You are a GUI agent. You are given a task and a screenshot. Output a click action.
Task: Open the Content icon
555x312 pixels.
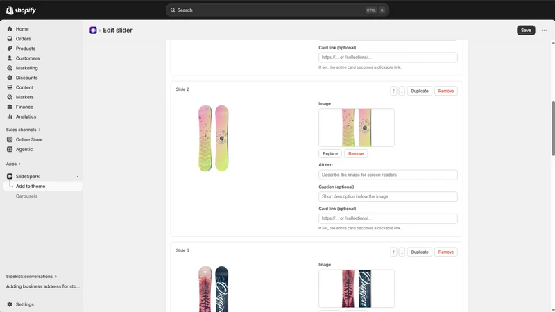point(10,87)
